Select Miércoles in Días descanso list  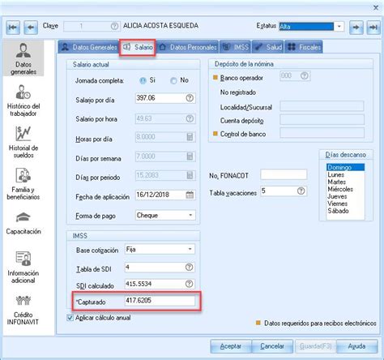coord(345,189)
